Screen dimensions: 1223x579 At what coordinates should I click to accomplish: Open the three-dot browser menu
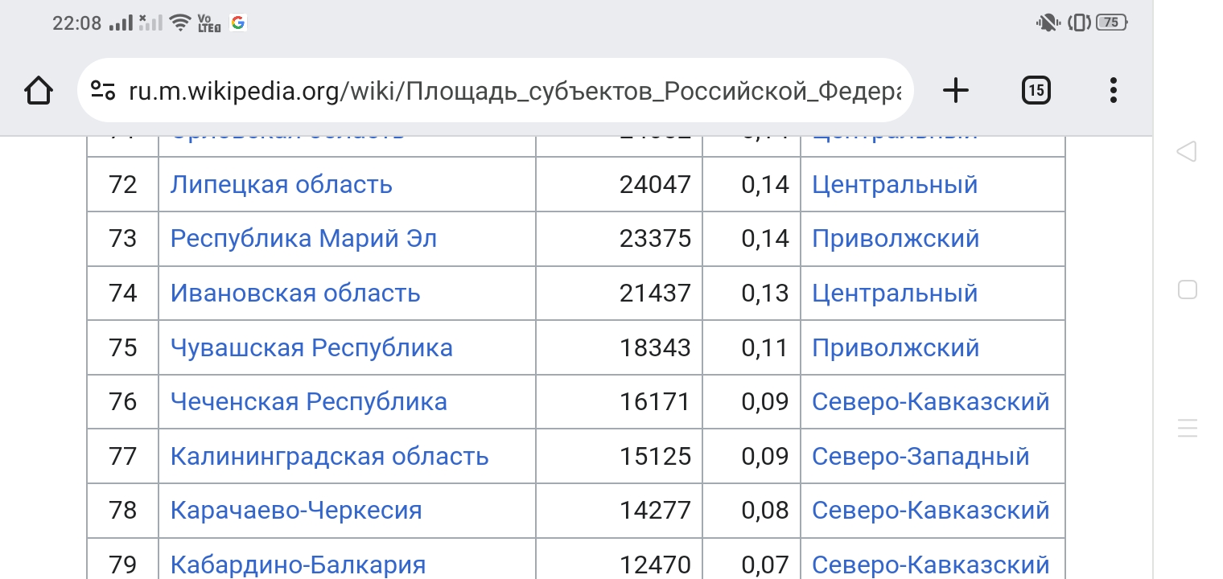pos(1114,90)
